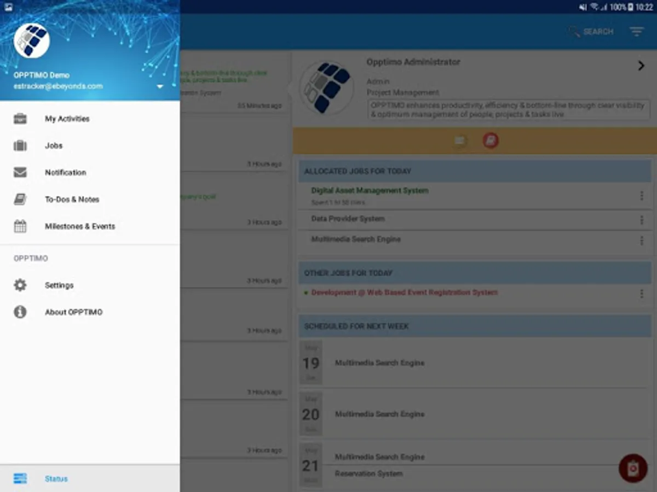Open the Jobs menu entry

click(x=90, y=145)
